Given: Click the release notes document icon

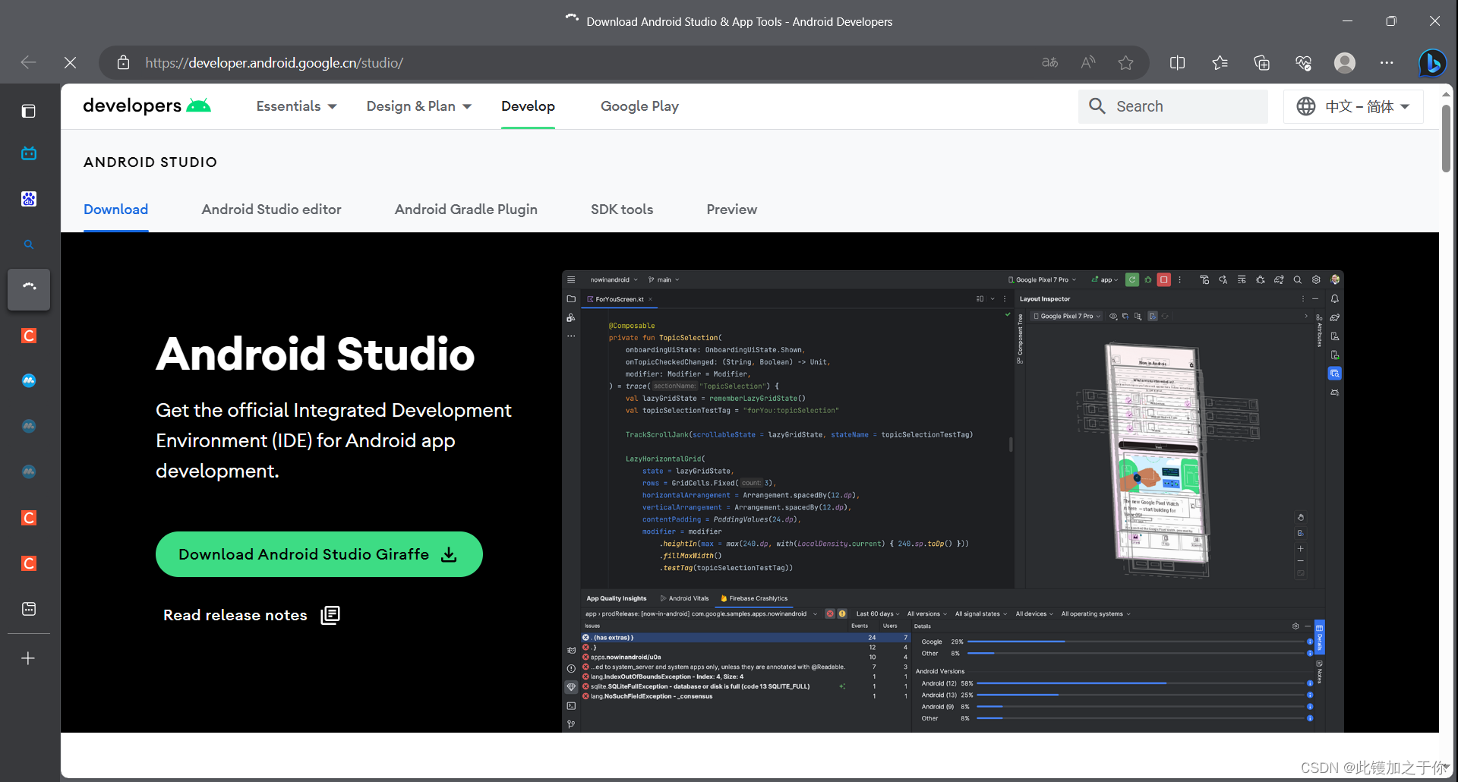Looking at the screenshot, I should point(330,615).
